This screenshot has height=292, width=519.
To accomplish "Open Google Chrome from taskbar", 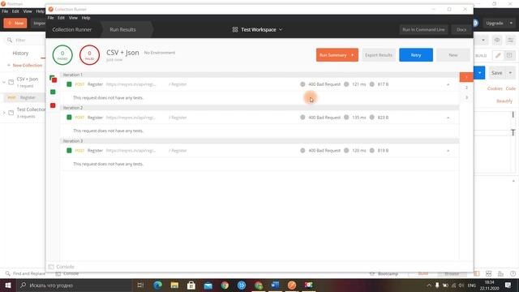I will coord(225,285).
